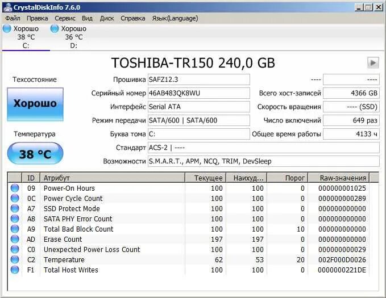Select the Total Bad Block Count text
Viewport: 386px width, 298px height.
click(x=78, y=229)
